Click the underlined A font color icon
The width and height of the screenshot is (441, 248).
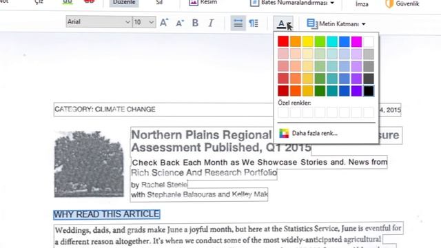point(281,24)
